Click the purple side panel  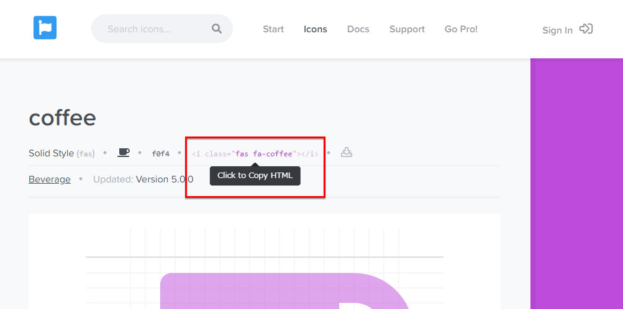[x=576, y=186]
